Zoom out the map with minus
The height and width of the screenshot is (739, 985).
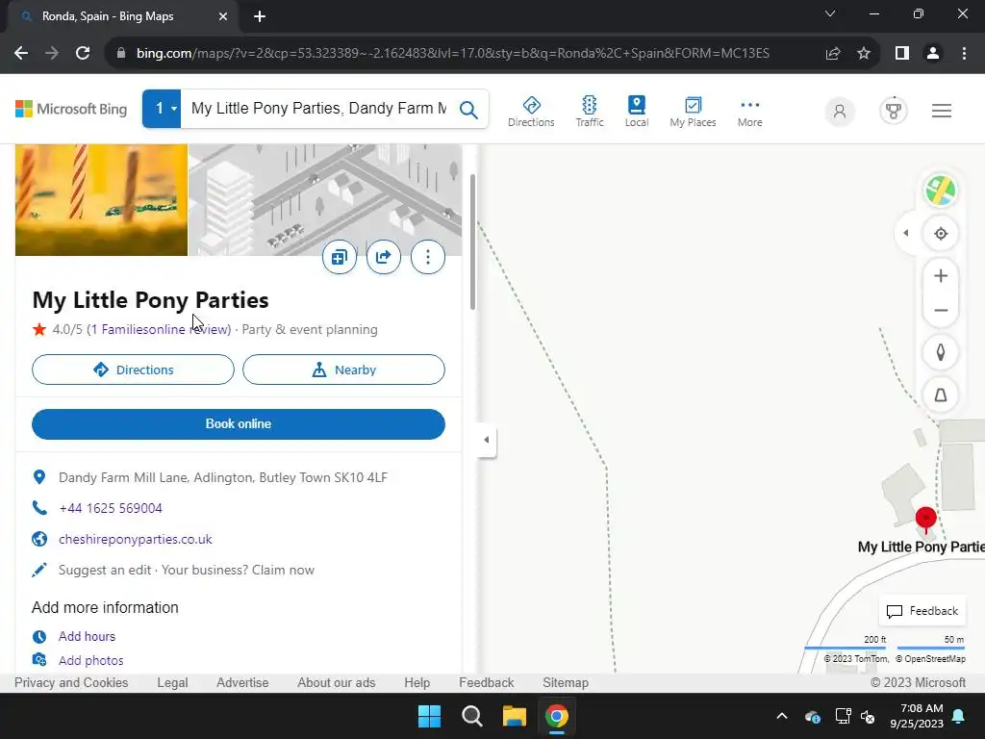click(941, 311)
